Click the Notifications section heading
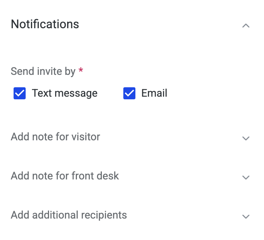This screenshot has width=264, height=240. pyautogui.click(x=45, y=24)
